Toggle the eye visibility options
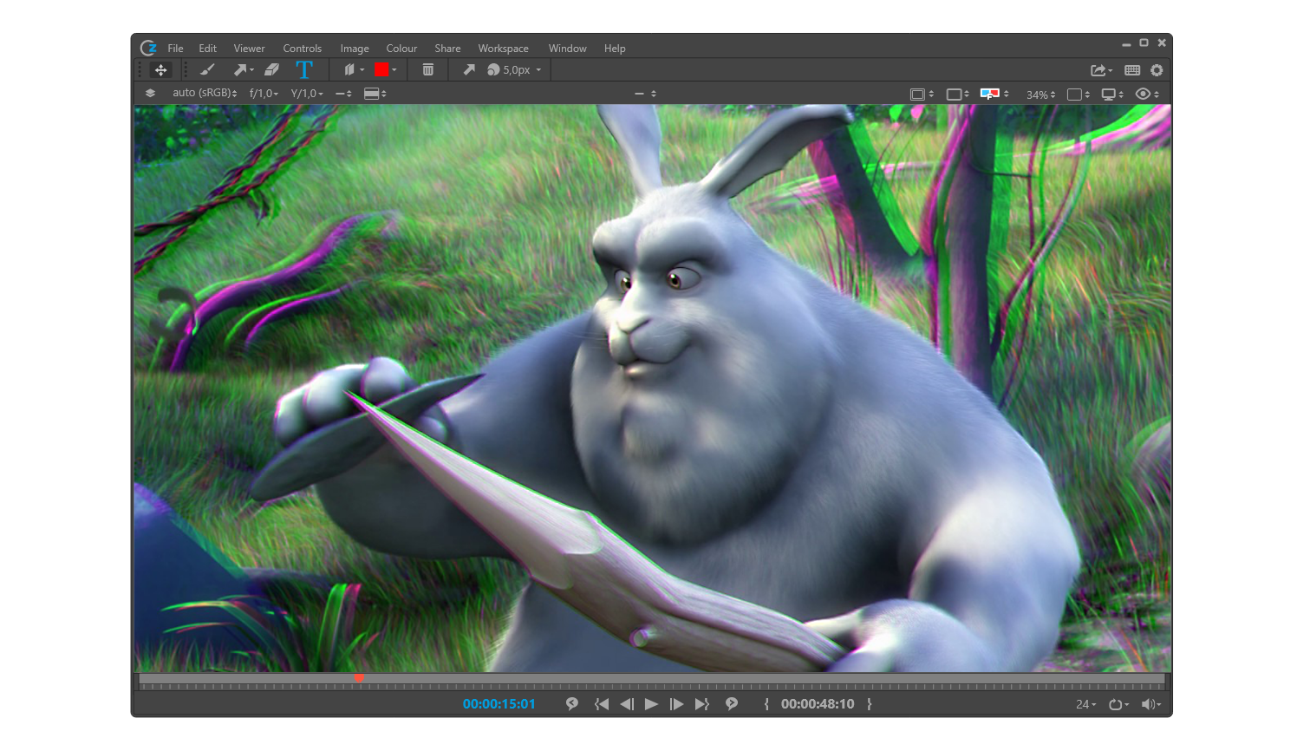The image size is (1297, 751). 1147,95
